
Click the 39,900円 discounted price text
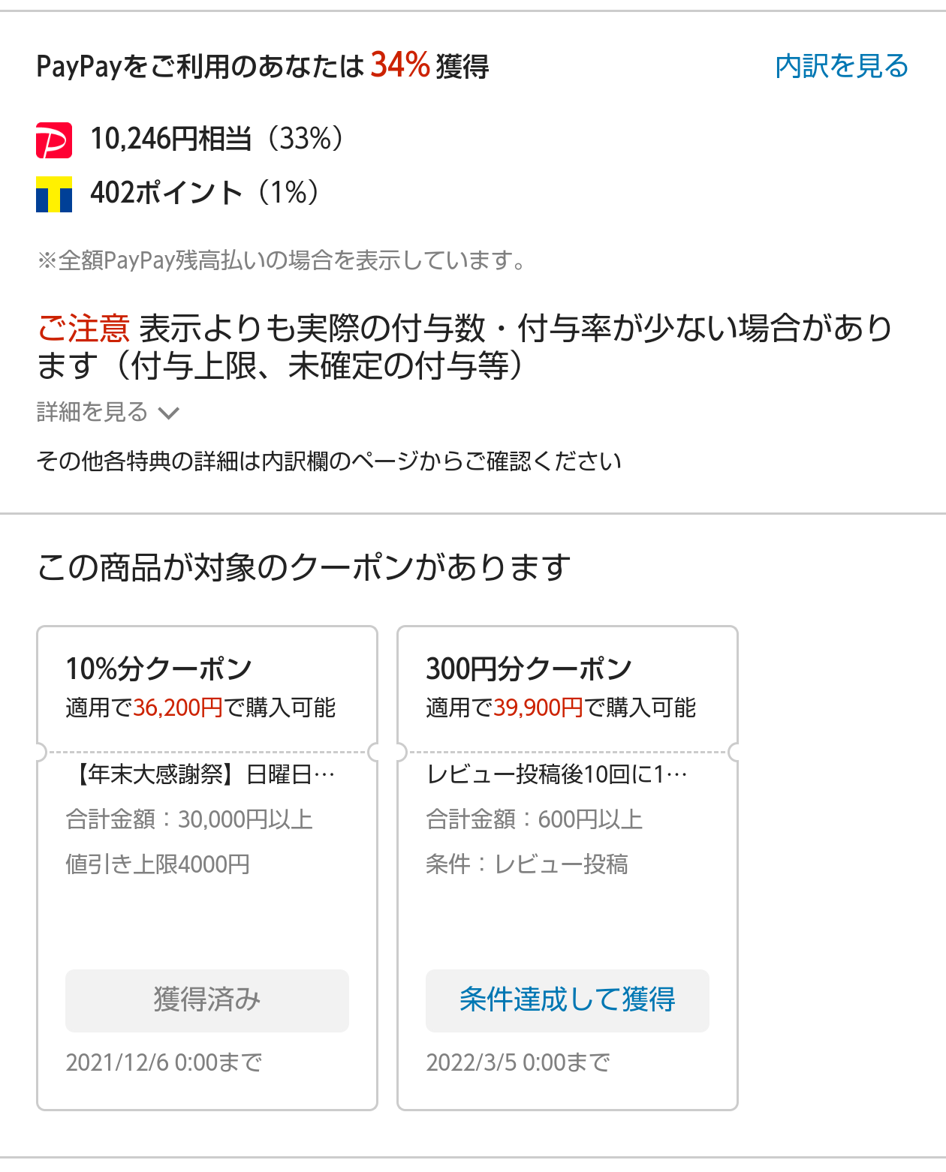(x=538, y=708)
